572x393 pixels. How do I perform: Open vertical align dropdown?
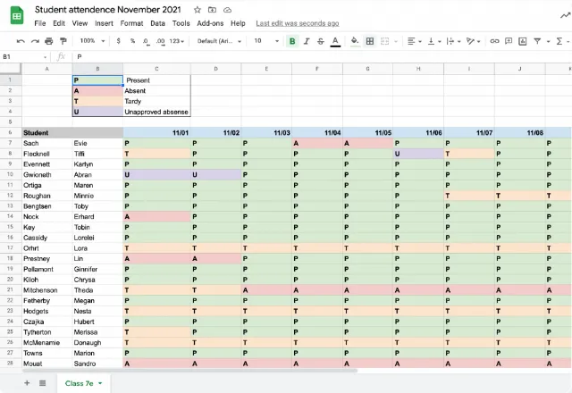434,41
